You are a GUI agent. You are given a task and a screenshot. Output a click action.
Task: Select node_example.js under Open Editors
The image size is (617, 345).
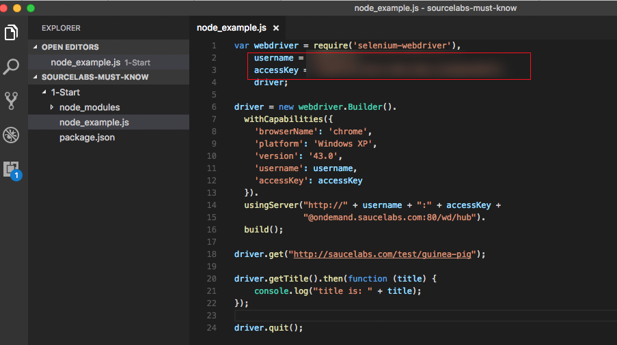[x=109, y=62]
